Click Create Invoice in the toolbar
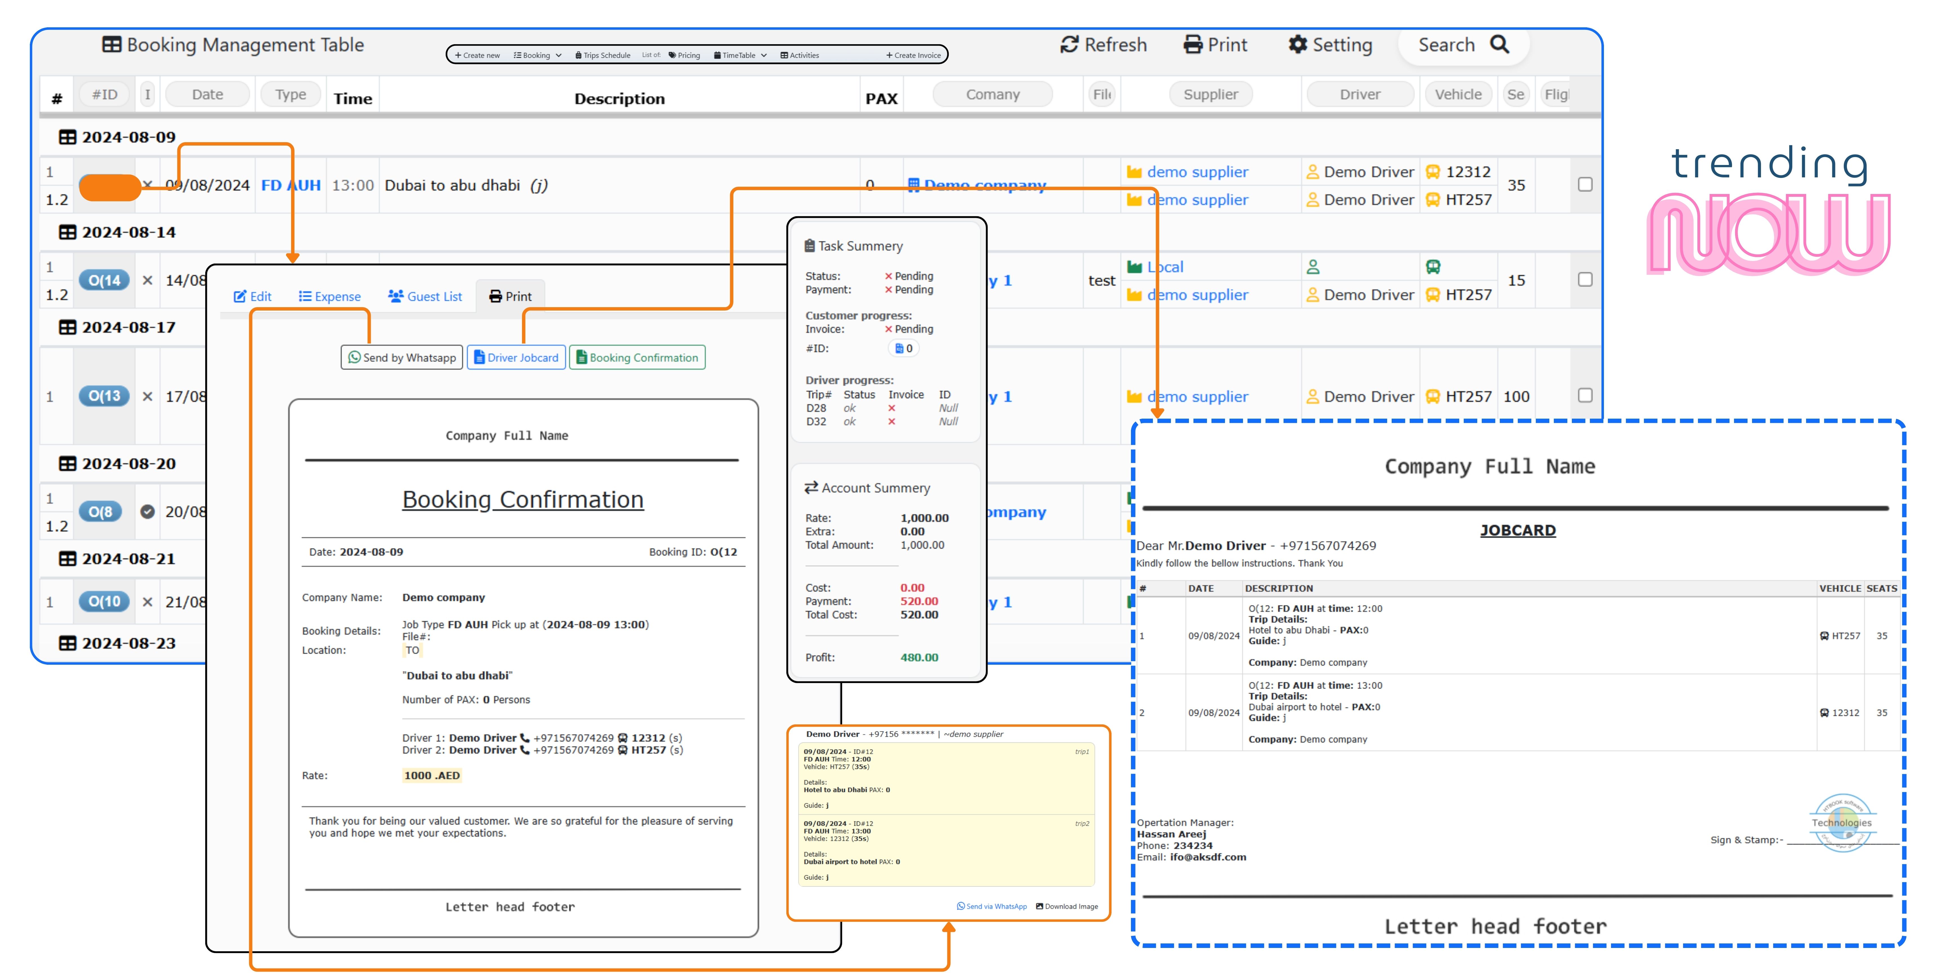The image size is (1946, 973). (x=913, y=55)
